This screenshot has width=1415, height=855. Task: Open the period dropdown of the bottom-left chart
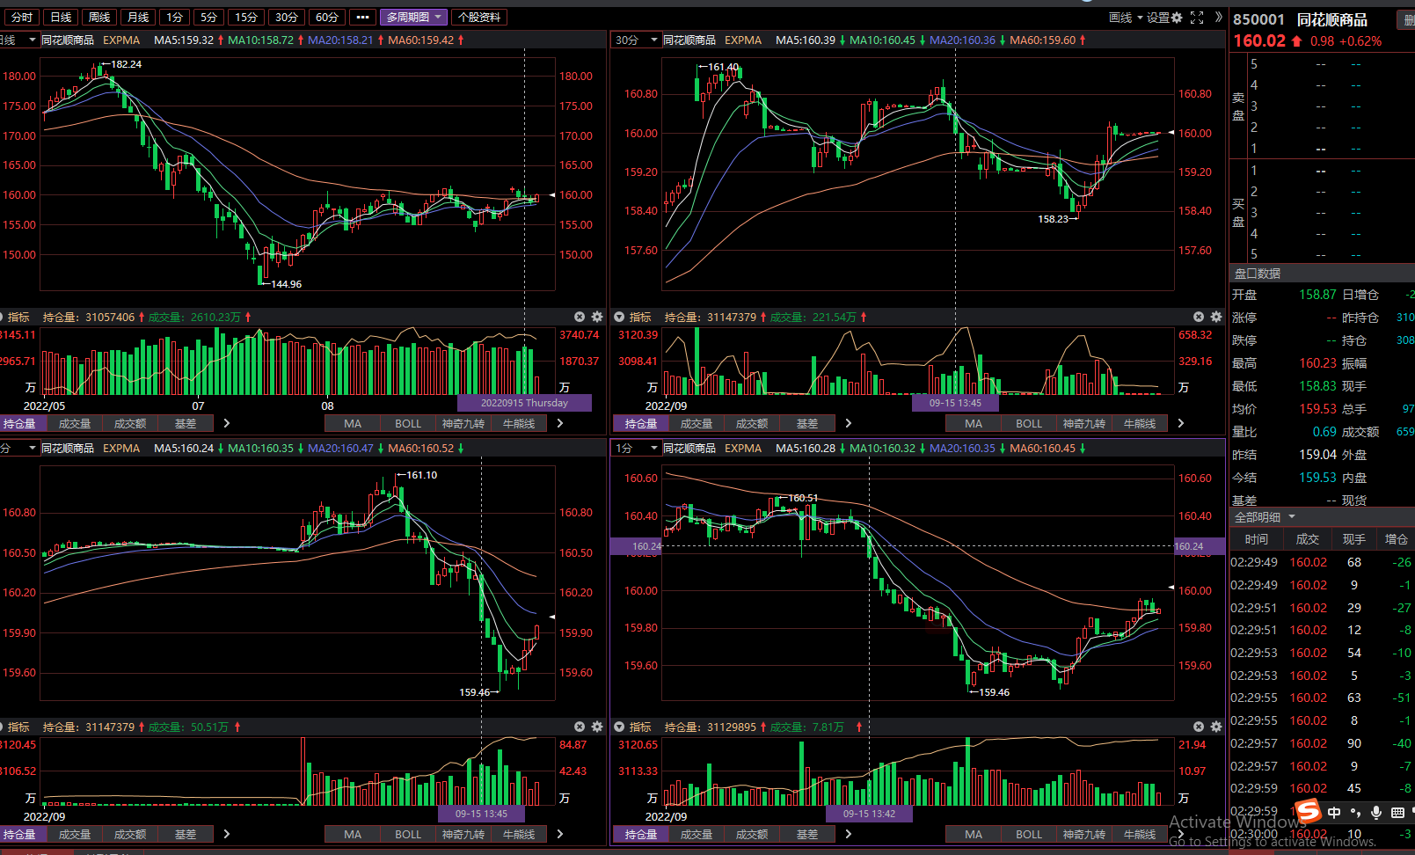pyautogui.click(x=19, y=449)
